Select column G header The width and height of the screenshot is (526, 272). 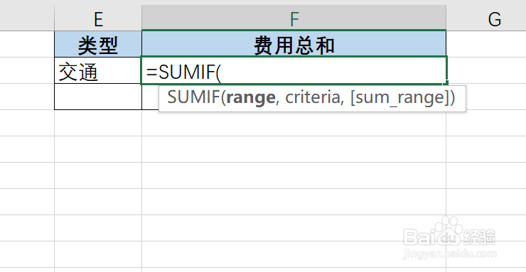(x=486, y=18)
